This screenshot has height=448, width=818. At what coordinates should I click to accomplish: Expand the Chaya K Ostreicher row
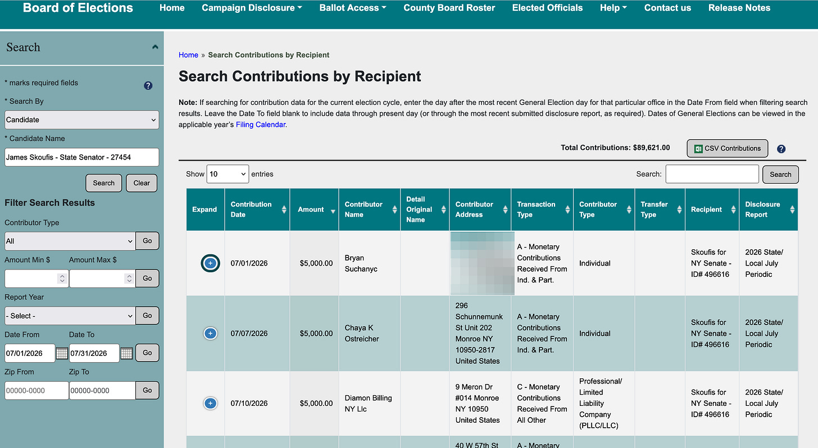210,333
